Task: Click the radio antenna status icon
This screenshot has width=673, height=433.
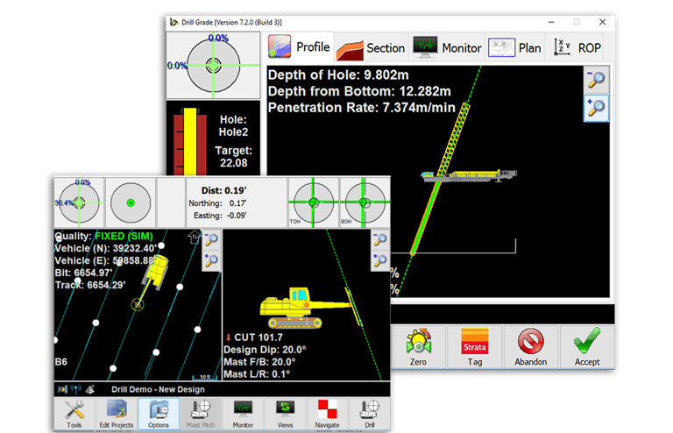Action: click(76, 389)
